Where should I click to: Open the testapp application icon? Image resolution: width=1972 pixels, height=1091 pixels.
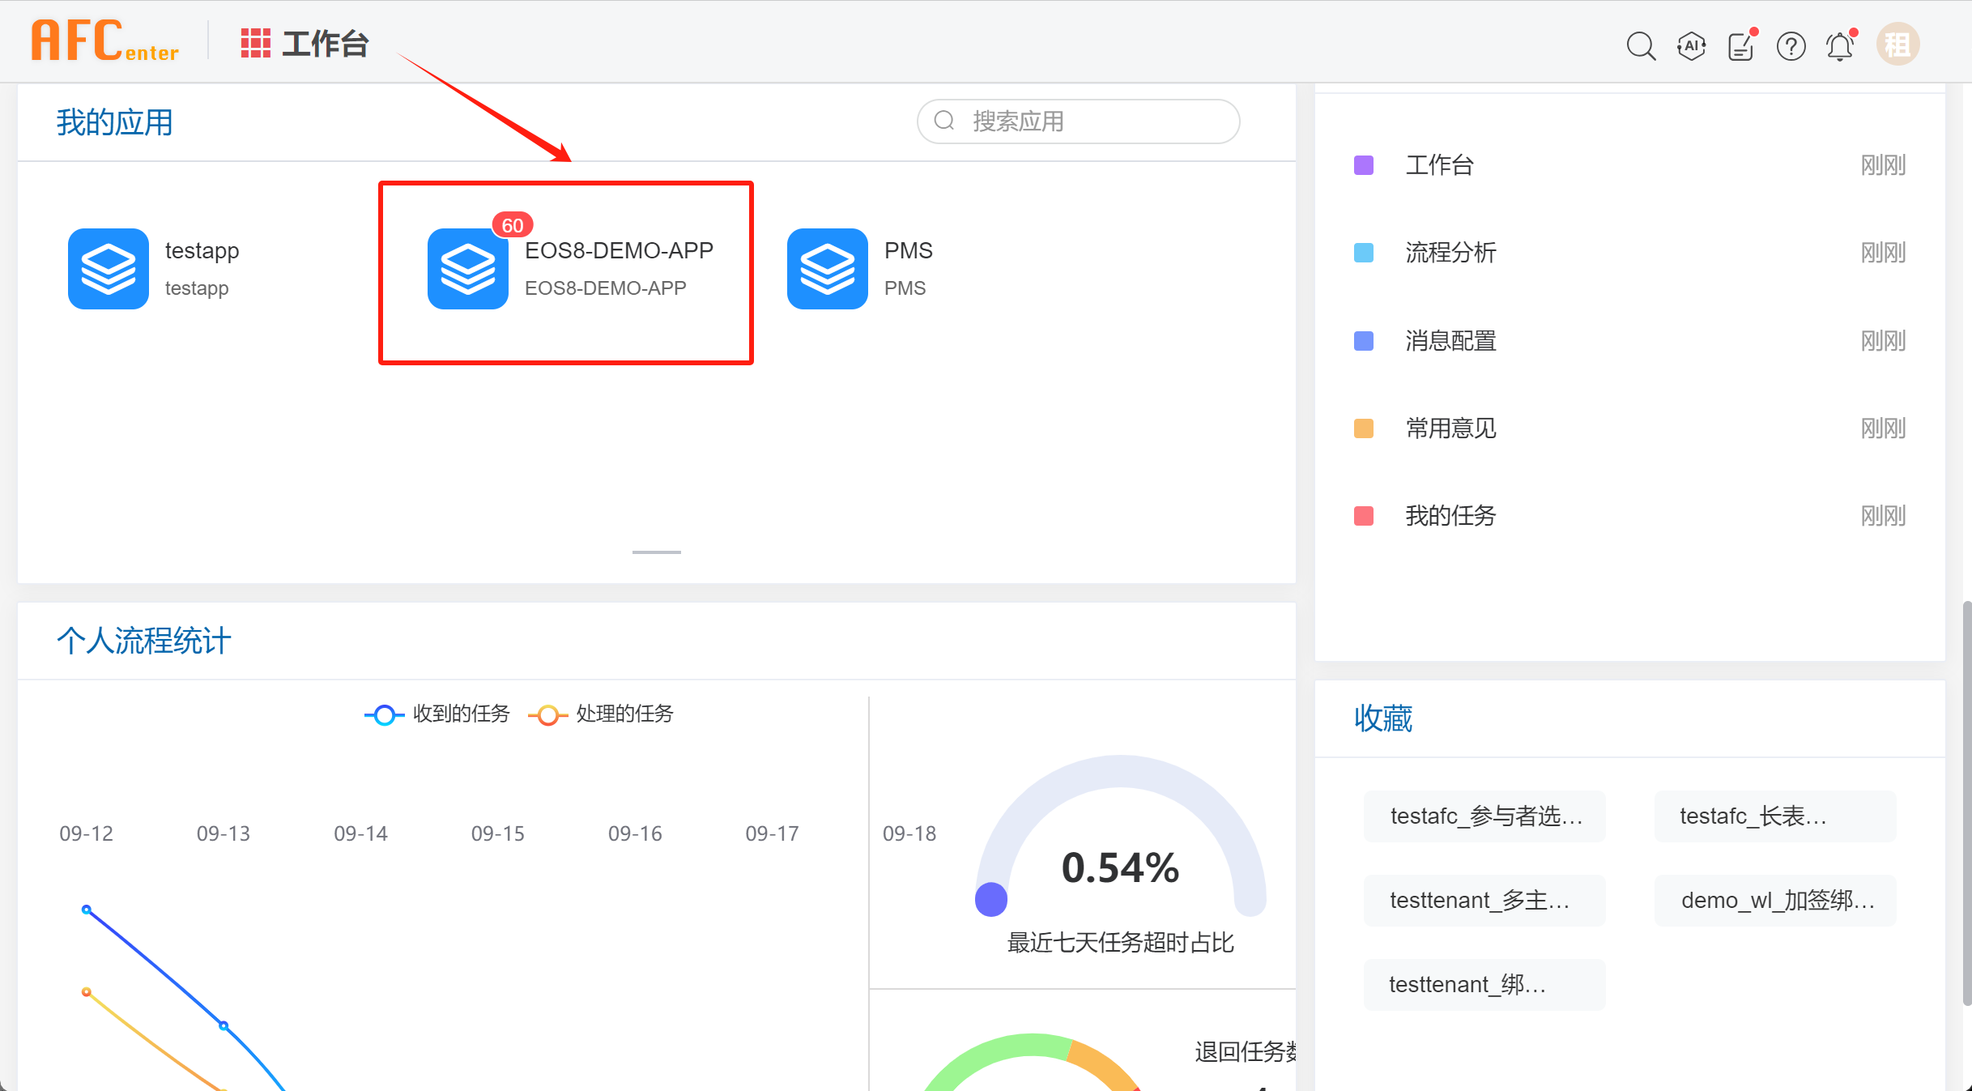pyautogui.click(x=109, y=269)
